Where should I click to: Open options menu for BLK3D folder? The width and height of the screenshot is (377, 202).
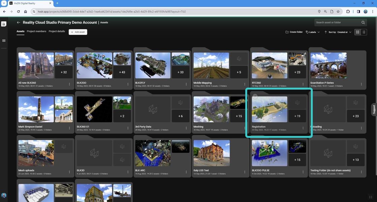tap(128, 172)
